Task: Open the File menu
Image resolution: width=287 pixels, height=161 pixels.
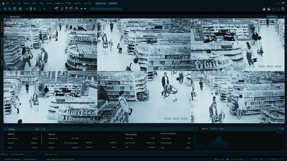Action: pyautogui.click(x=7, y=3)
